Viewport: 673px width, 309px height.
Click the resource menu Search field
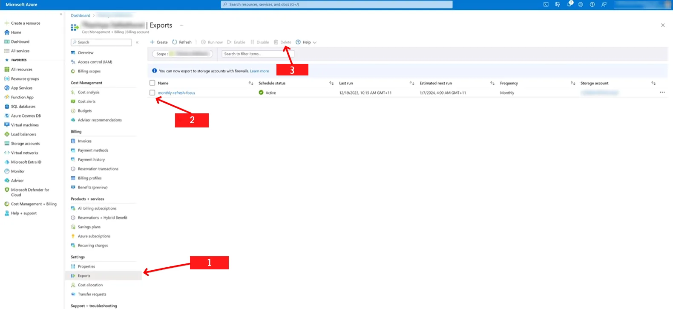(101, 42)
